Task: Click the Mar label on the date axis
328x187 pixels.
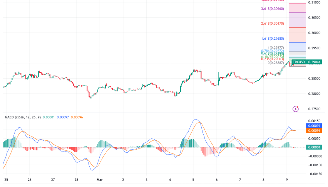Action: coord(100,180)
